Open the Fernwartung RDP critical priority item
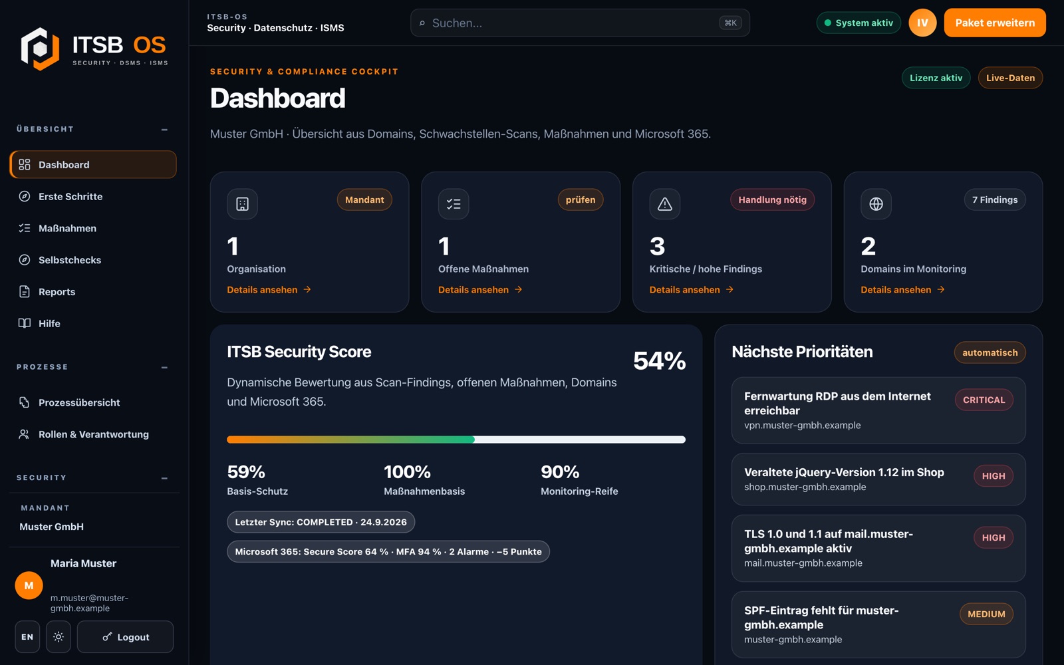The image size is (1064, 665). click(878, 410)
